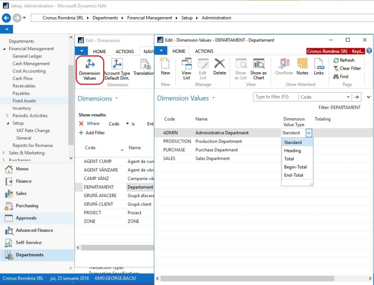Viewport: 374px width, 285px height.
Task: Switch to the ACTIONS tab in Dimension Values
Action: tap(204, 51)
